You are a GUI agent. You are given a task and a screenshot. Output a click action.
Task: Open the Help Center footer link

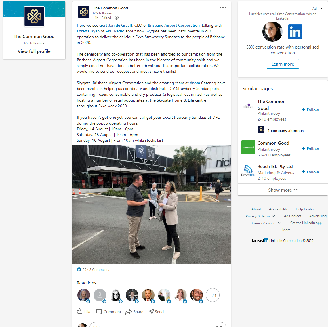(305, 209)
